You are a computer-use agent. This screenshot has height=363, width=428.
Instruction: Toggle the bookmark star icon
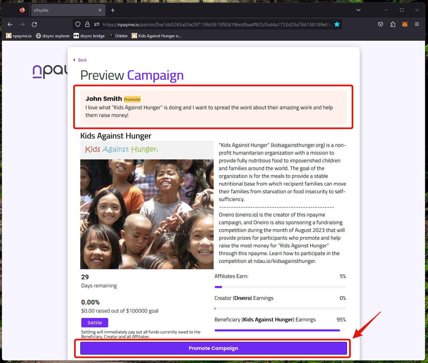(x=337, y=24)
